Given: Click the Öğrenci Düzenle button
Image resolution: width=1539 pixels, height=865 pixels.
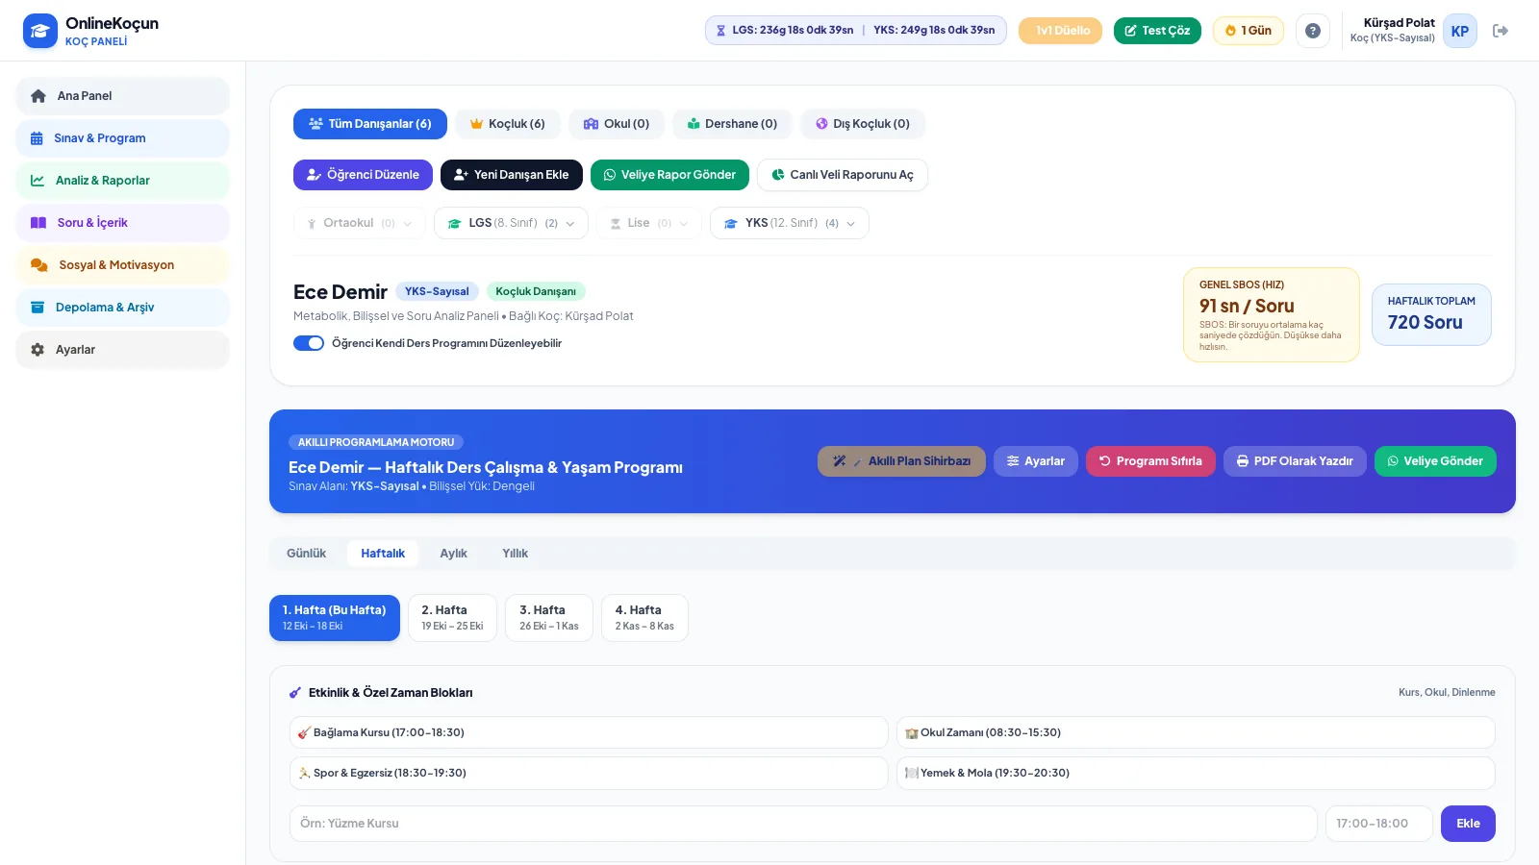Looking at the screenshot, I should pos(363,175).
